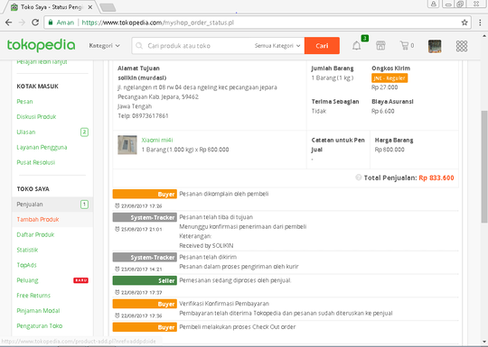Open Chrome's three-dot menu
Screen dimensions: 488x347
480,23
